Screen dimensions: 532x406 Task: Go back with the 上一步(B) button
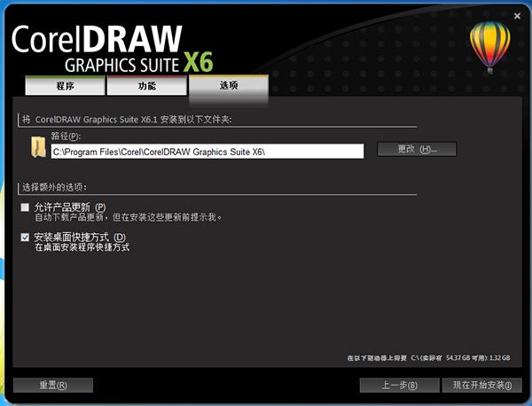(x=400, y=385)
